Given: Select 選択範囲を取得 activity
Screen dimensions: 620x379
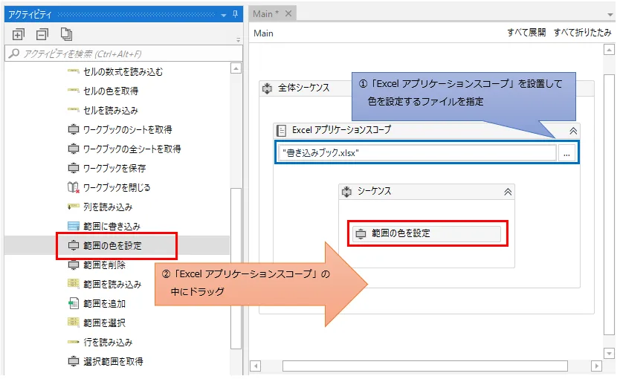Looking at the screenshot, I should [113, 361].
